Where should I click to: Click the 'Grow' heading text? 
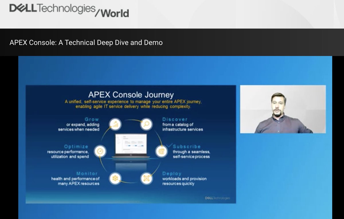[92, 119]
